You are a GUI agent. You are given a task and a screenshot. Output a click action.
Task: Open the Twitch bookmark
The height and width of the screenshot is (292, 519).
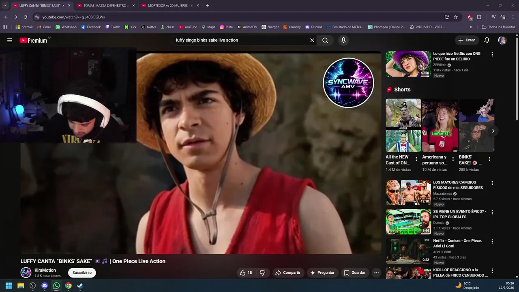(113, 27)
